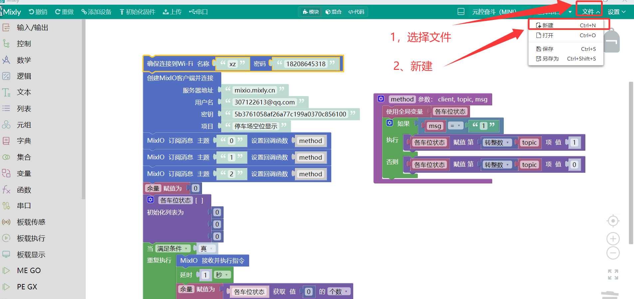The image size is (634, 299).
Task: Open the 个数 dropdown on the list block
Action: tap(339, 292)
